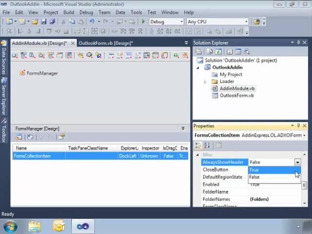Image resolution: width=312 pixels, height=234 pixels.
Task: Select True in the AlwaysShowHeader dropdown list
Action: [x=274, y=170]
